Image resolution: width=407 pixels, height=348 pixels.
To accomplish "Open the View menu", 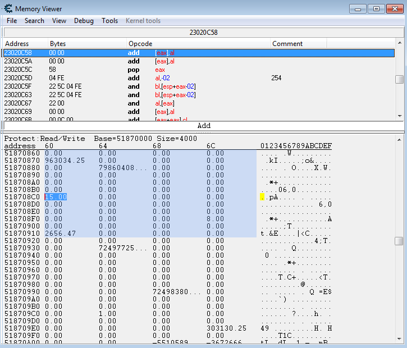I will click(59, 21).
